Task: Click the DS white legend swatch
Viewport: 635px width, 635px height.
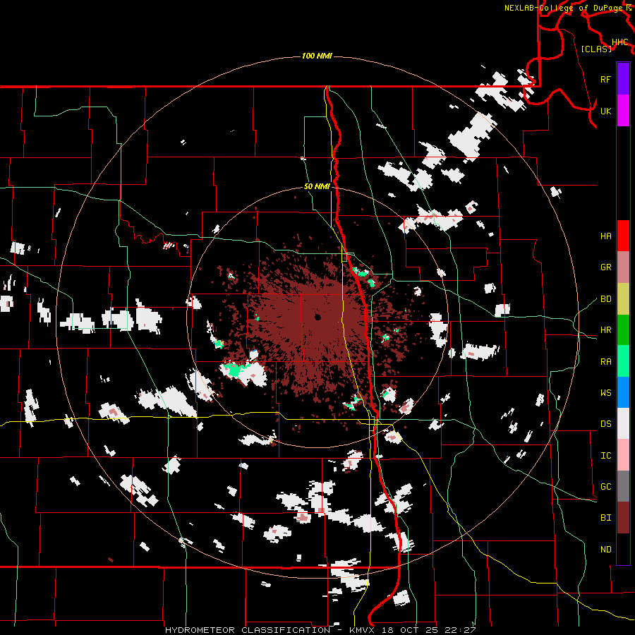Action: [x=623, y=423]
